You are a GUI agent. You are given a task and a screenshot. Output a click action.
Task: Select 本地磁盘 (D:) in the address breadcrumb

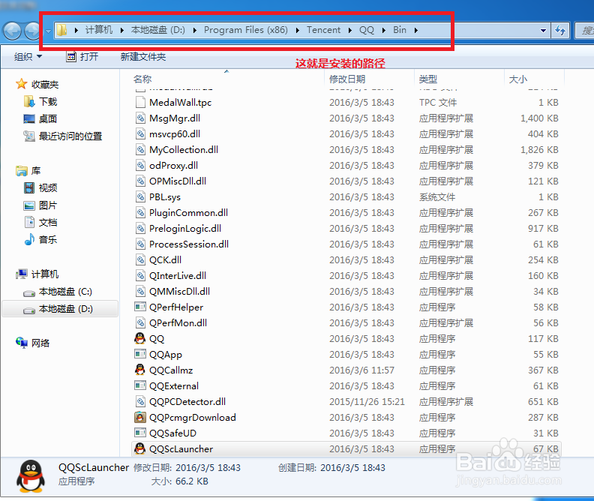pyautogui.click(x=158, y=30)
